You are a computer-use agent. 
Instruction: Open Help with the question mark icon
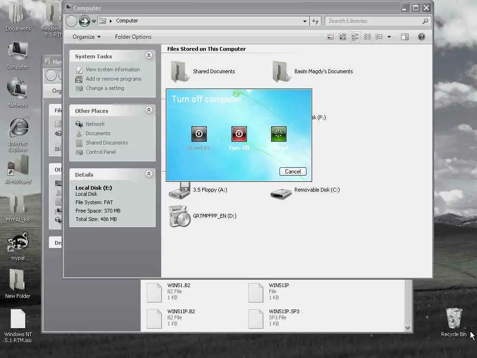(421, 37)
